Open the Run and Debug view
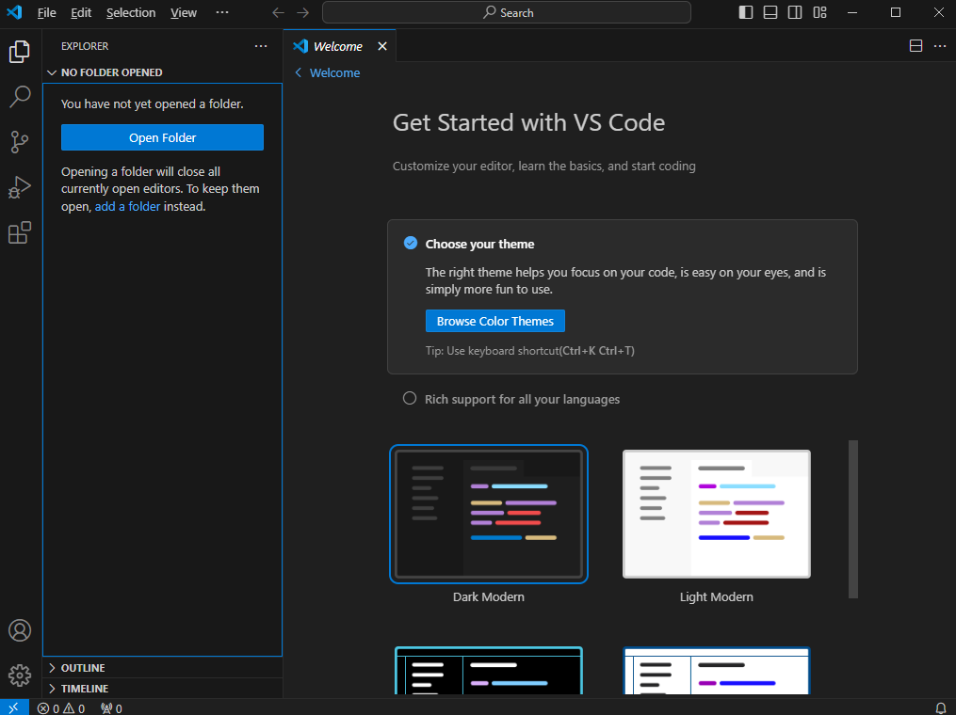 click(x=20, y=187)
